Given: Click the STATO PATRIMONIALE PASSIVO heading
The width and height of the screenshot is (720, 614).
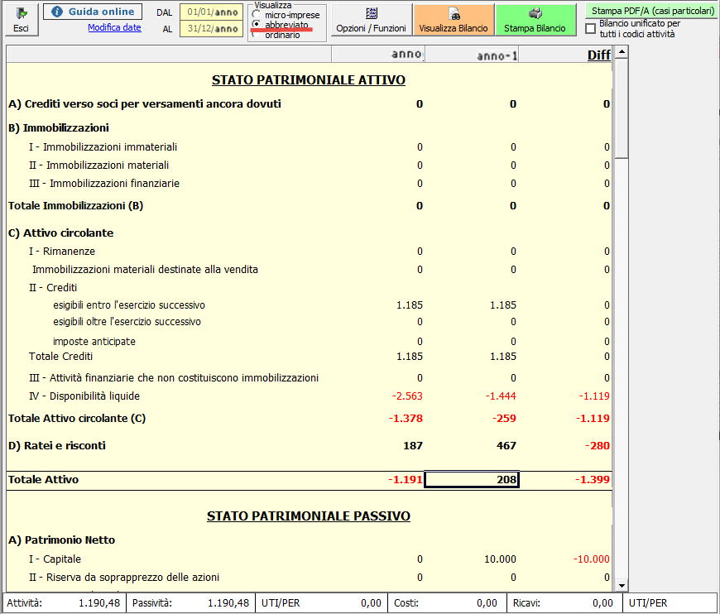Looking at the screenshot, I should (x=309, y=516).
